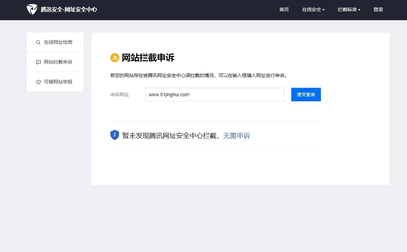Click the 申诉网址 field label
Viewport: 407px width, 252px height.
coord(120,95)
